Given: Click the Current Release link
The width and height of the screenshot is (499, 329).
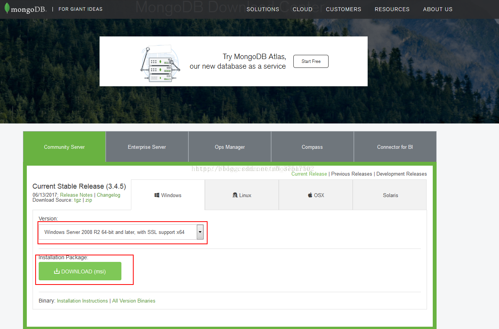Looking at the screenshot, I should 309,174.
